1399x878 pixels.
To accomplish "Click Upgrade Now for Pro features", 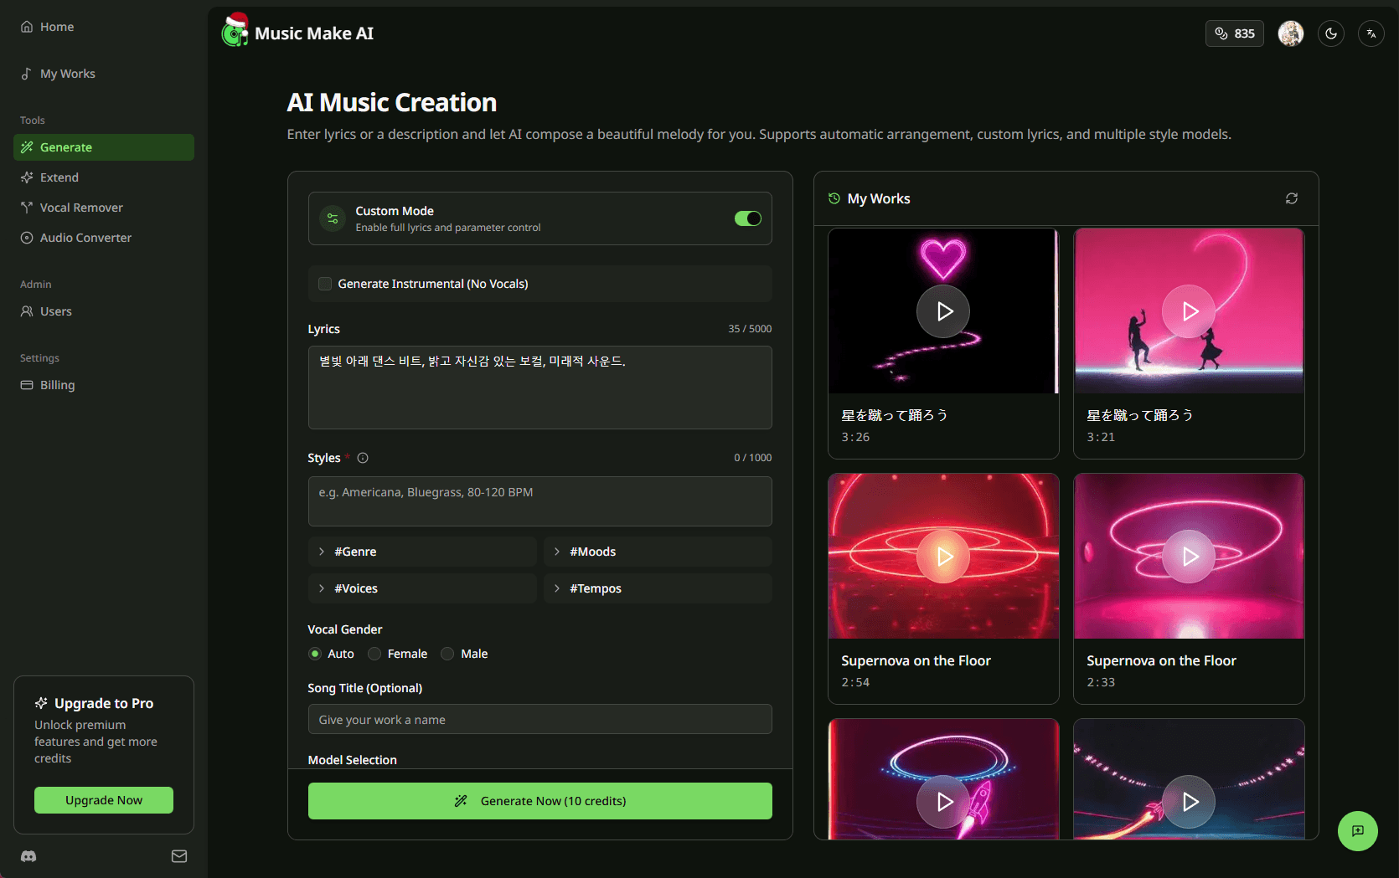I will click(103, 800).
